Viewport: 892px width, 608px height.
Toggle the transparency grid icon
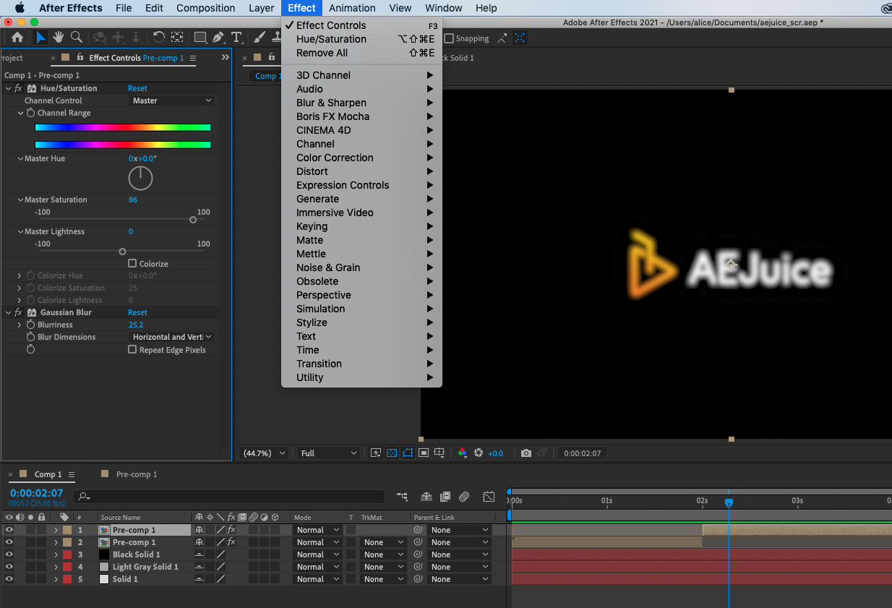(392, 453)
